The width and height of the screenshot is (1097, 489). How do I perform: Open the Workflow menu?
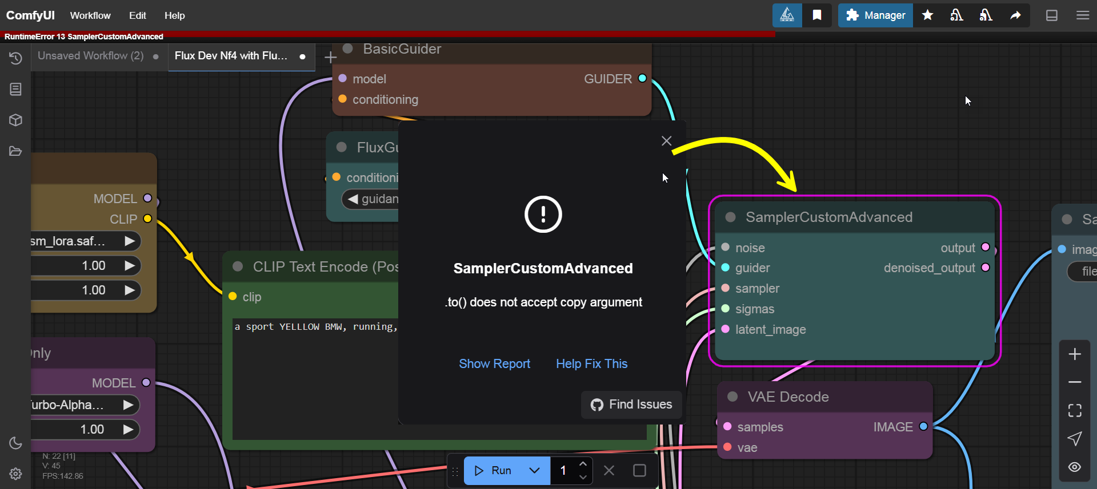click(90, 15)
